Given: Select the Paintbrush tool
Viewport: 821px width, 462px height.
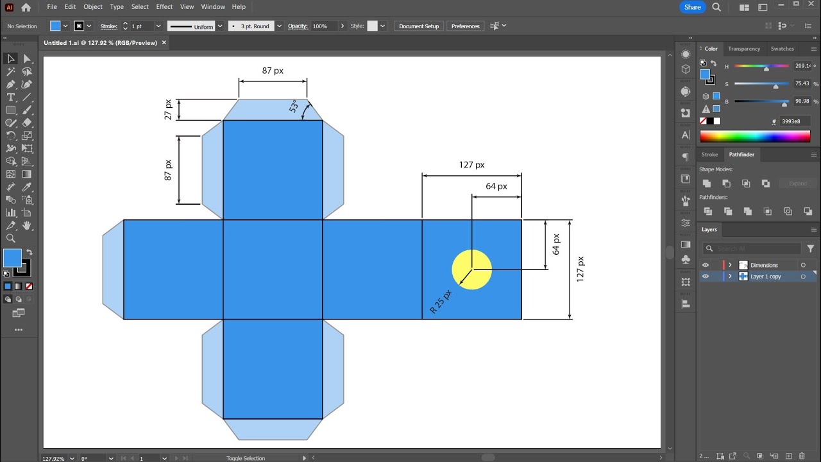Looking at the screenshot, I should 27,110.
